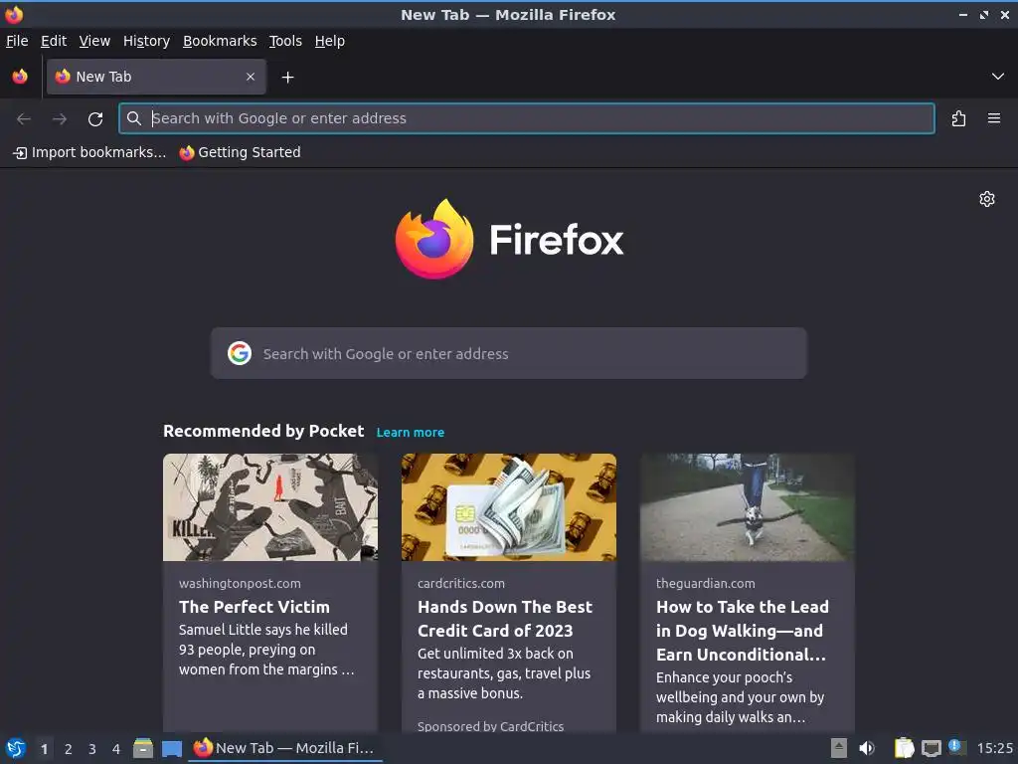Open the Edit menu
This screenshot has width=1018, height=764.
[54, 41]
